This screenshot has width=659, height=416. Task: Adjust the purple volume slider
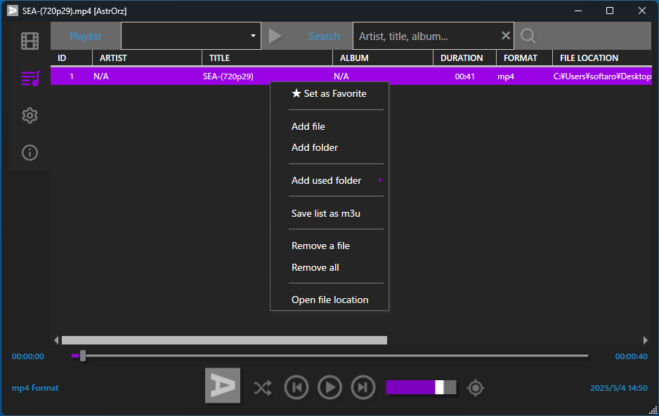click(421, 387)
